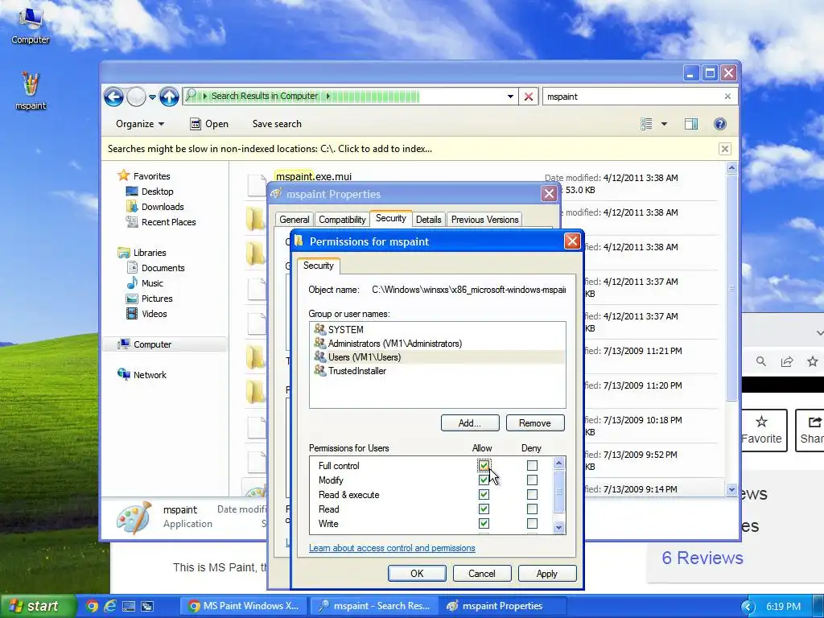This screenshot has height=618, width=824.
Task: Toggle Allow checkbox for Read & execute
Action: pyautogui.click(x=484, y=495)
